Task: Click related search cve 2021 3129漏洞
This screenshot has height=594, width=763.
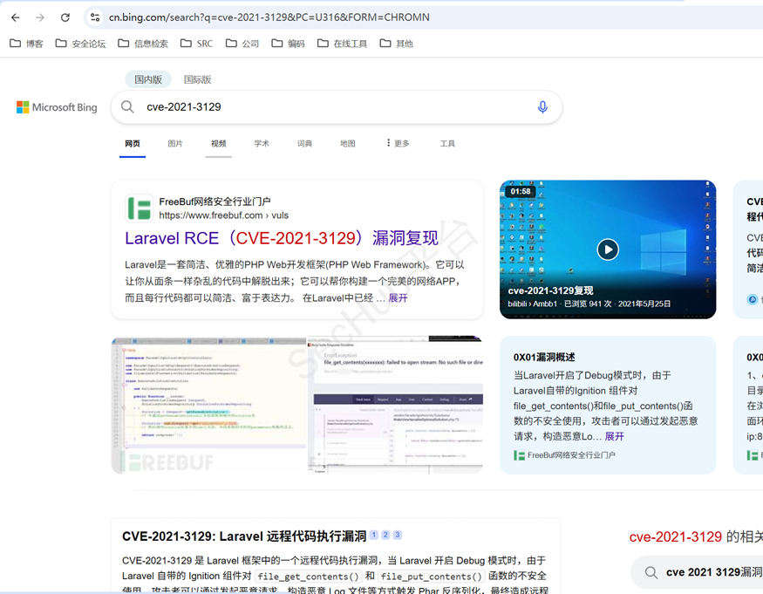Action: 697,572
